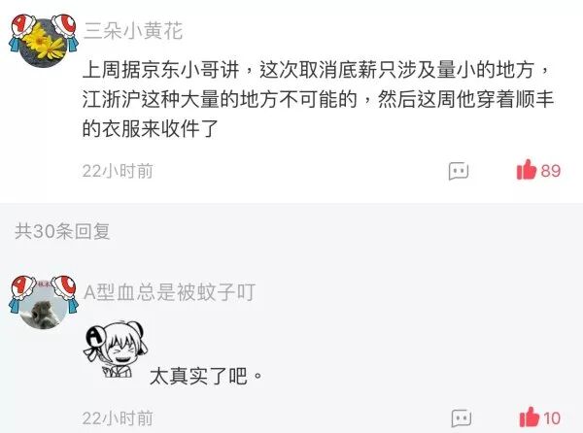This screenshot has width=583, height=433.
Task: Click the 10 like count
Action: click(552, 418)
